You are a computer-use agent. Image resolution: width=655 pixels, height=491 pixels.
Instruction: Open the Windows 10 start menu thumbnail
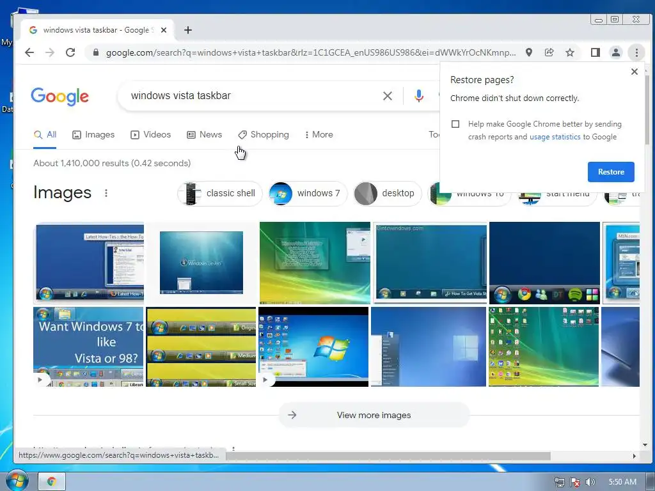[429, 347]
